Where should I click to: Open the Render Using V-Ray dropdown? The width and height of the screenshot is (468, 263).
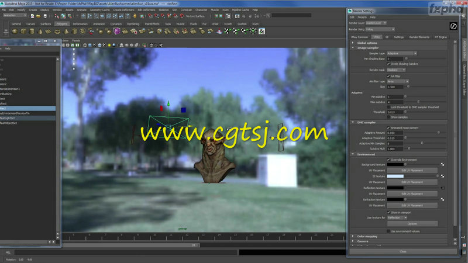(380, 29)
